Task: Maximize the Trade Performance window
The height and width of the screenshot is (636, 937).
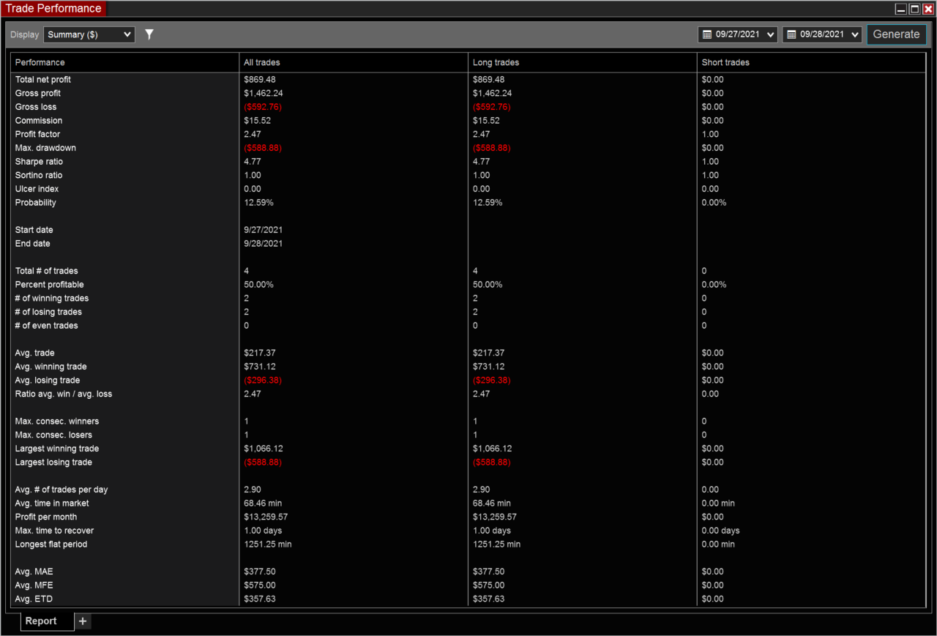Action: [914, 9]
